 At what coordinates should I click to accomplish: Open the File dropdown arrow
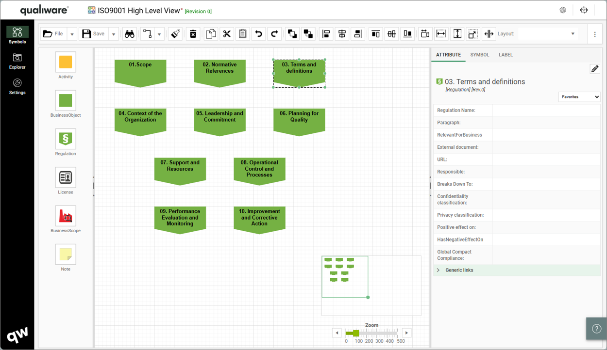click(72, 34)
